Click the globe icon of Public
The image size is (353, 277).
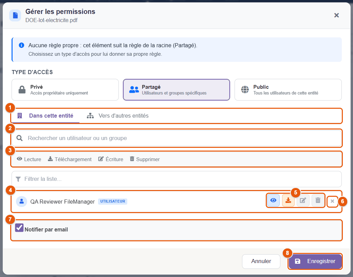click(x=245, y=90)
